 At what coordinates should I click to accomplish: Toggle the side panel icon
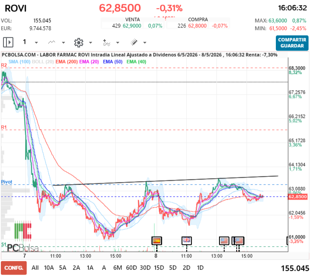click(8, 43)
